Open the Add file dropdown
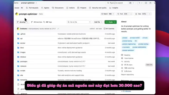This screenshot has height=95, width=169. click(x=98, y=22)
